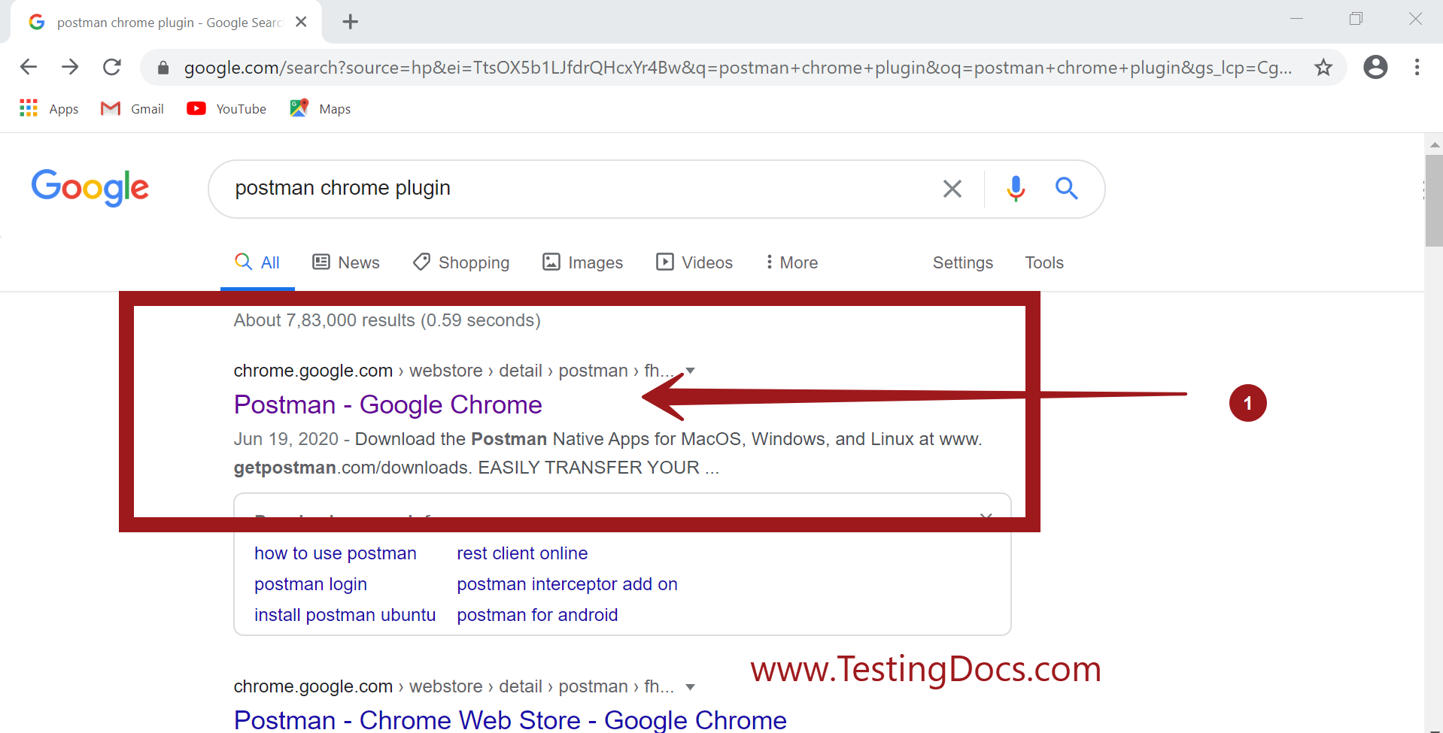The image size is (1443, 733).
Task: Open the Chrome profile avatar
Action: click(x=1375, y=67)
